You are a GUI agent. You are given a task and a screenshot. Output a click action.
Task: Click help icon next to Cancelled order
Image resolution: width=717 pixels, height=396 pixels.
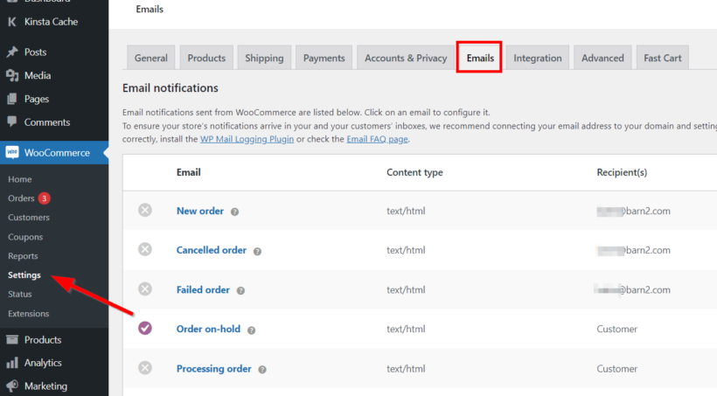point(257,251)
